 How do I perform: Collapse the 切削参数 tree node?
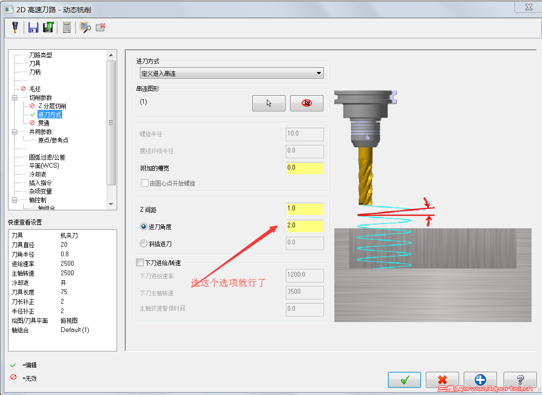[x=15, y=98]
